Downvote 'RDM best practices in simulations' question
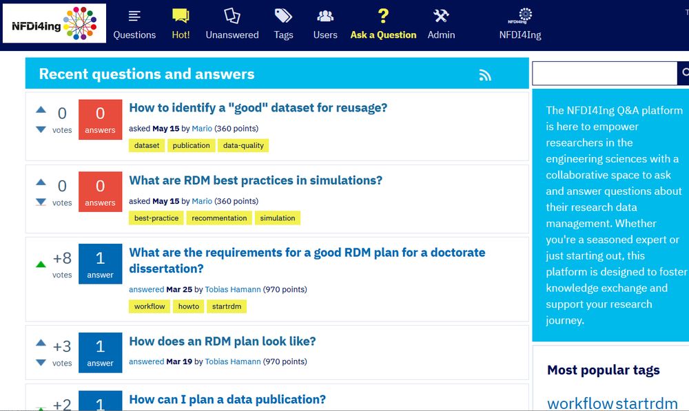 [x=41, y=202]
